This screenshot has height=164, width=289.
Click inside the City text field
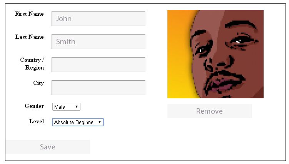point(99,88)
